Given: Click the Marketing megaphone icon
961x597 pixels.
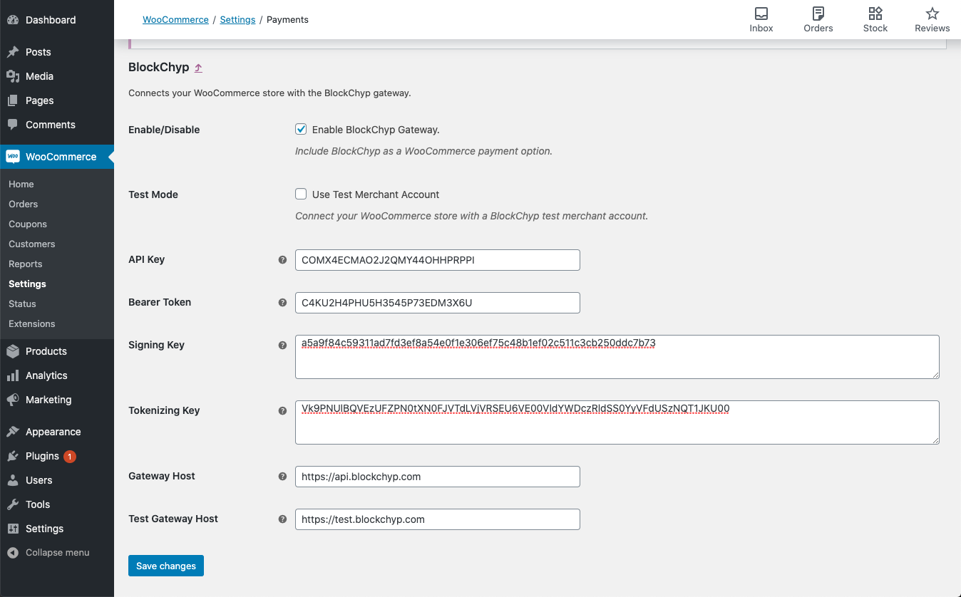Looking at the screenshot, I should pos(13,400).
